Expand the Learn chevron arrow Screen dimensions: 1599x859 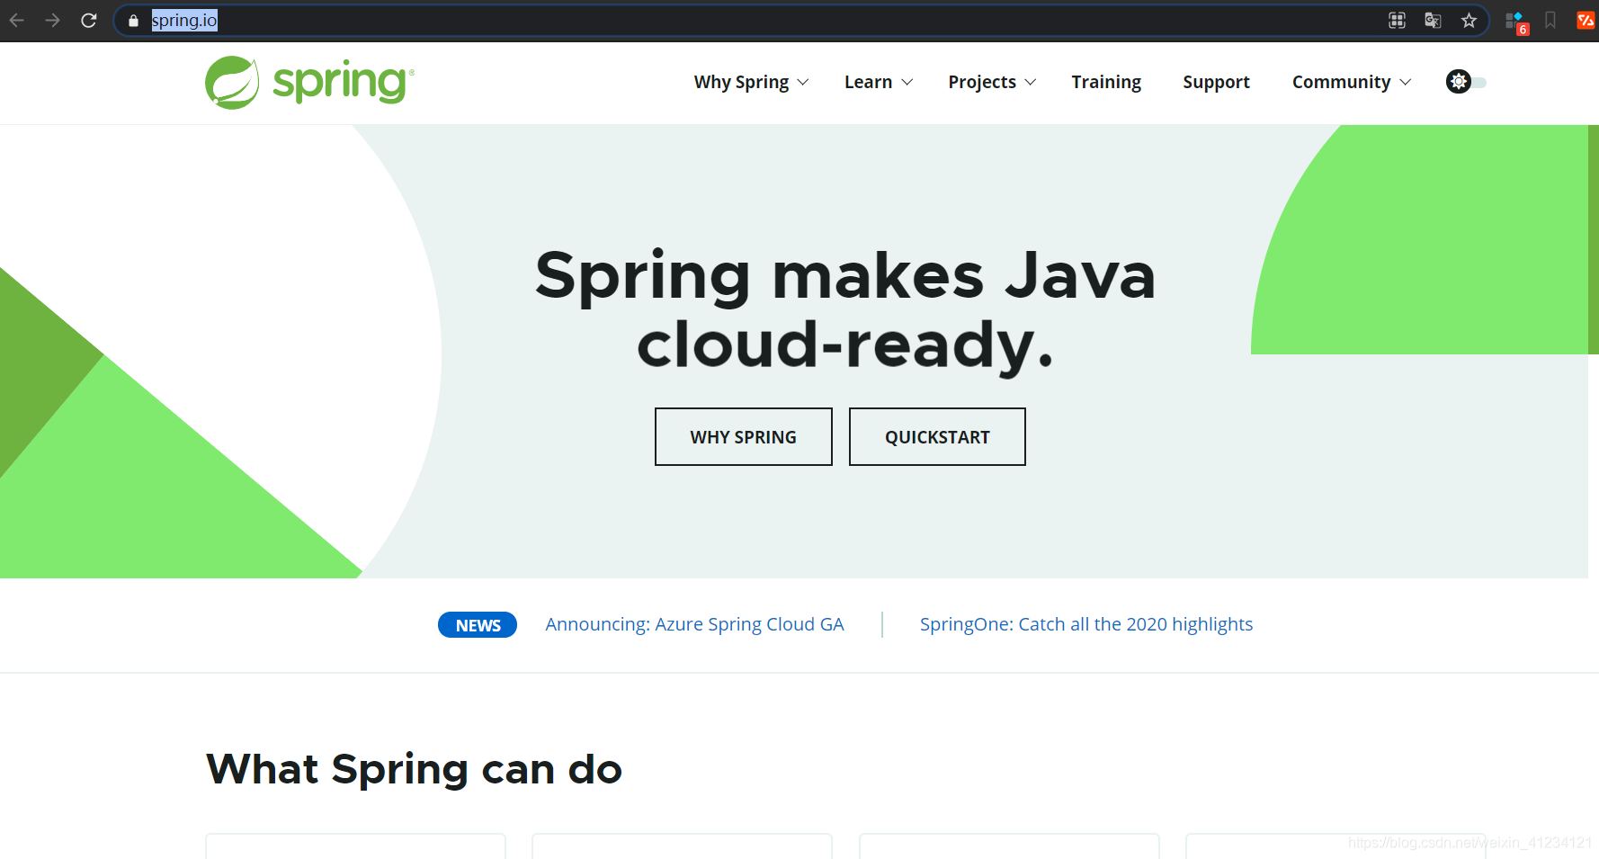point(907,83)
